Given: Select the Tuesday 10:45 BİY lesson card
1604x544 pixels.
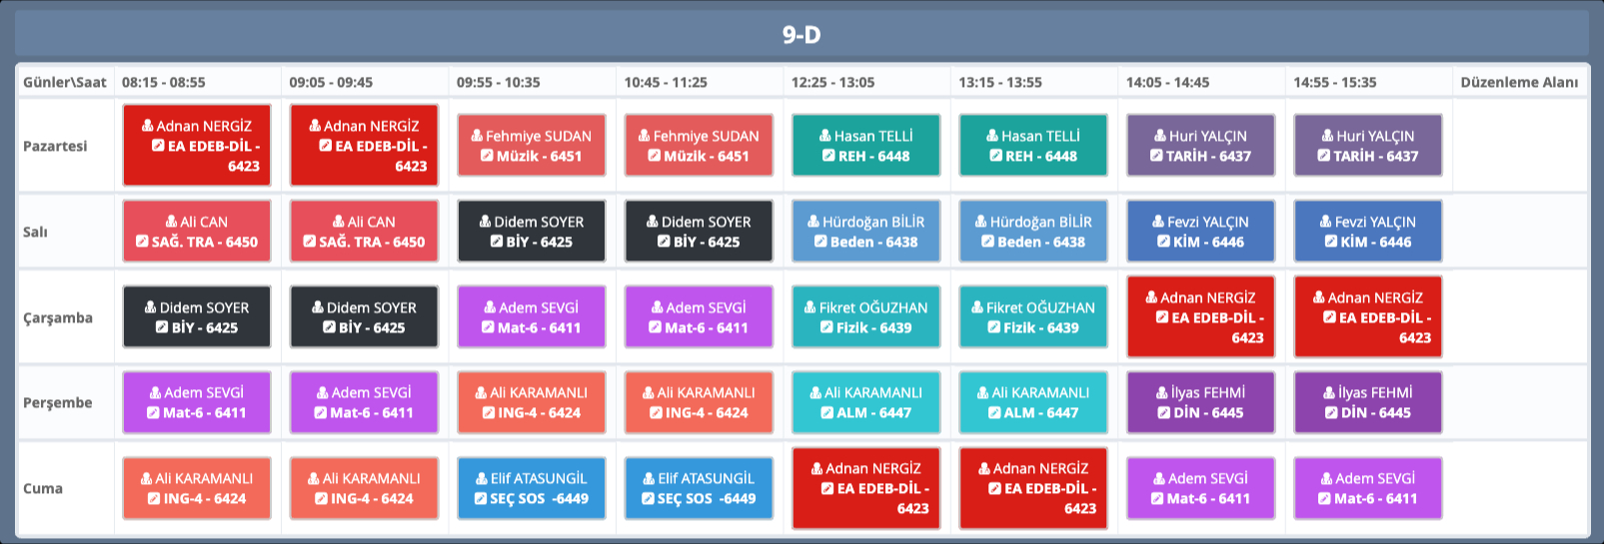Looking at the screenshot, I should click(x=699, y=232).
